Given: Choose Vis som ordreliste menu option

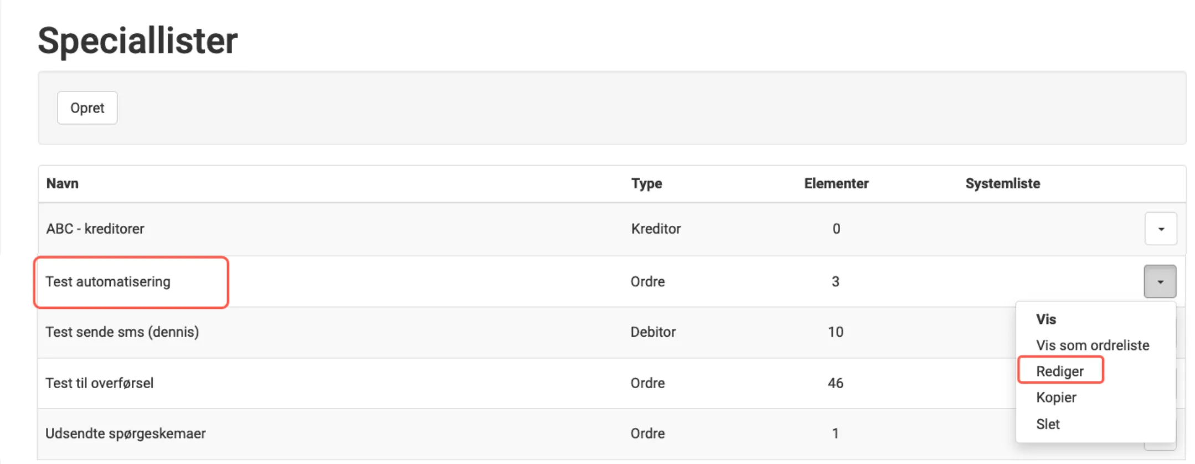Looking at the screenshot, I should pyautogui.click(x=1092, y=346).
